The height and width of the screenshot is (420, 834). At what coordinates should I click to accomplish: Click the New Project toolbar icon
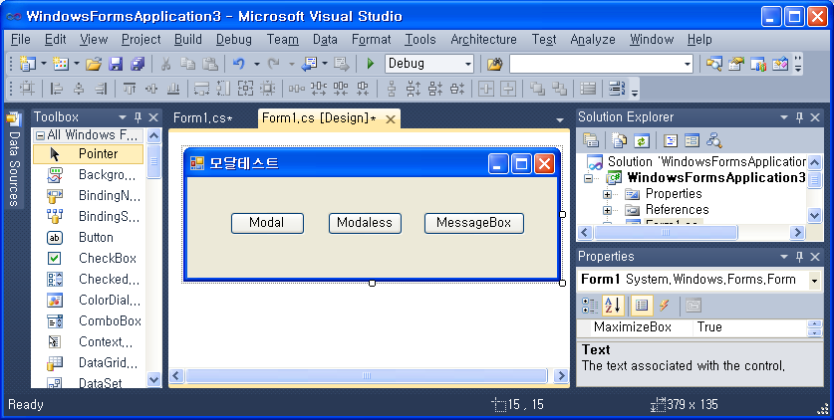click(x=28, y=64)
